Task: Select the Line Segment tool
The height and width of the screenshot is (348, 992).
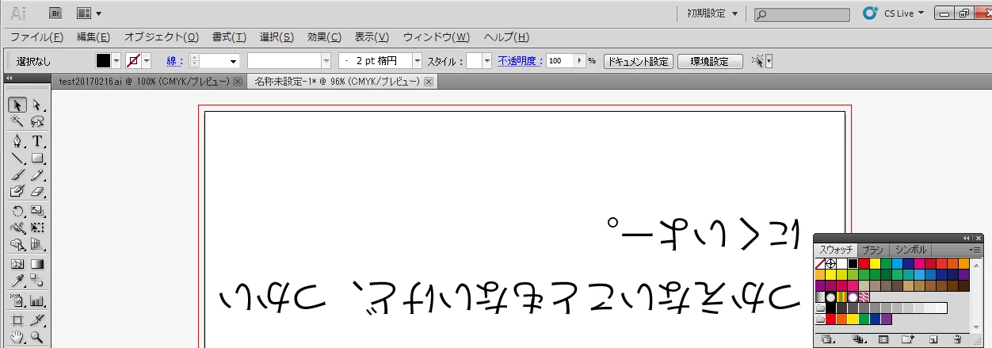Action: click(17, 159)
